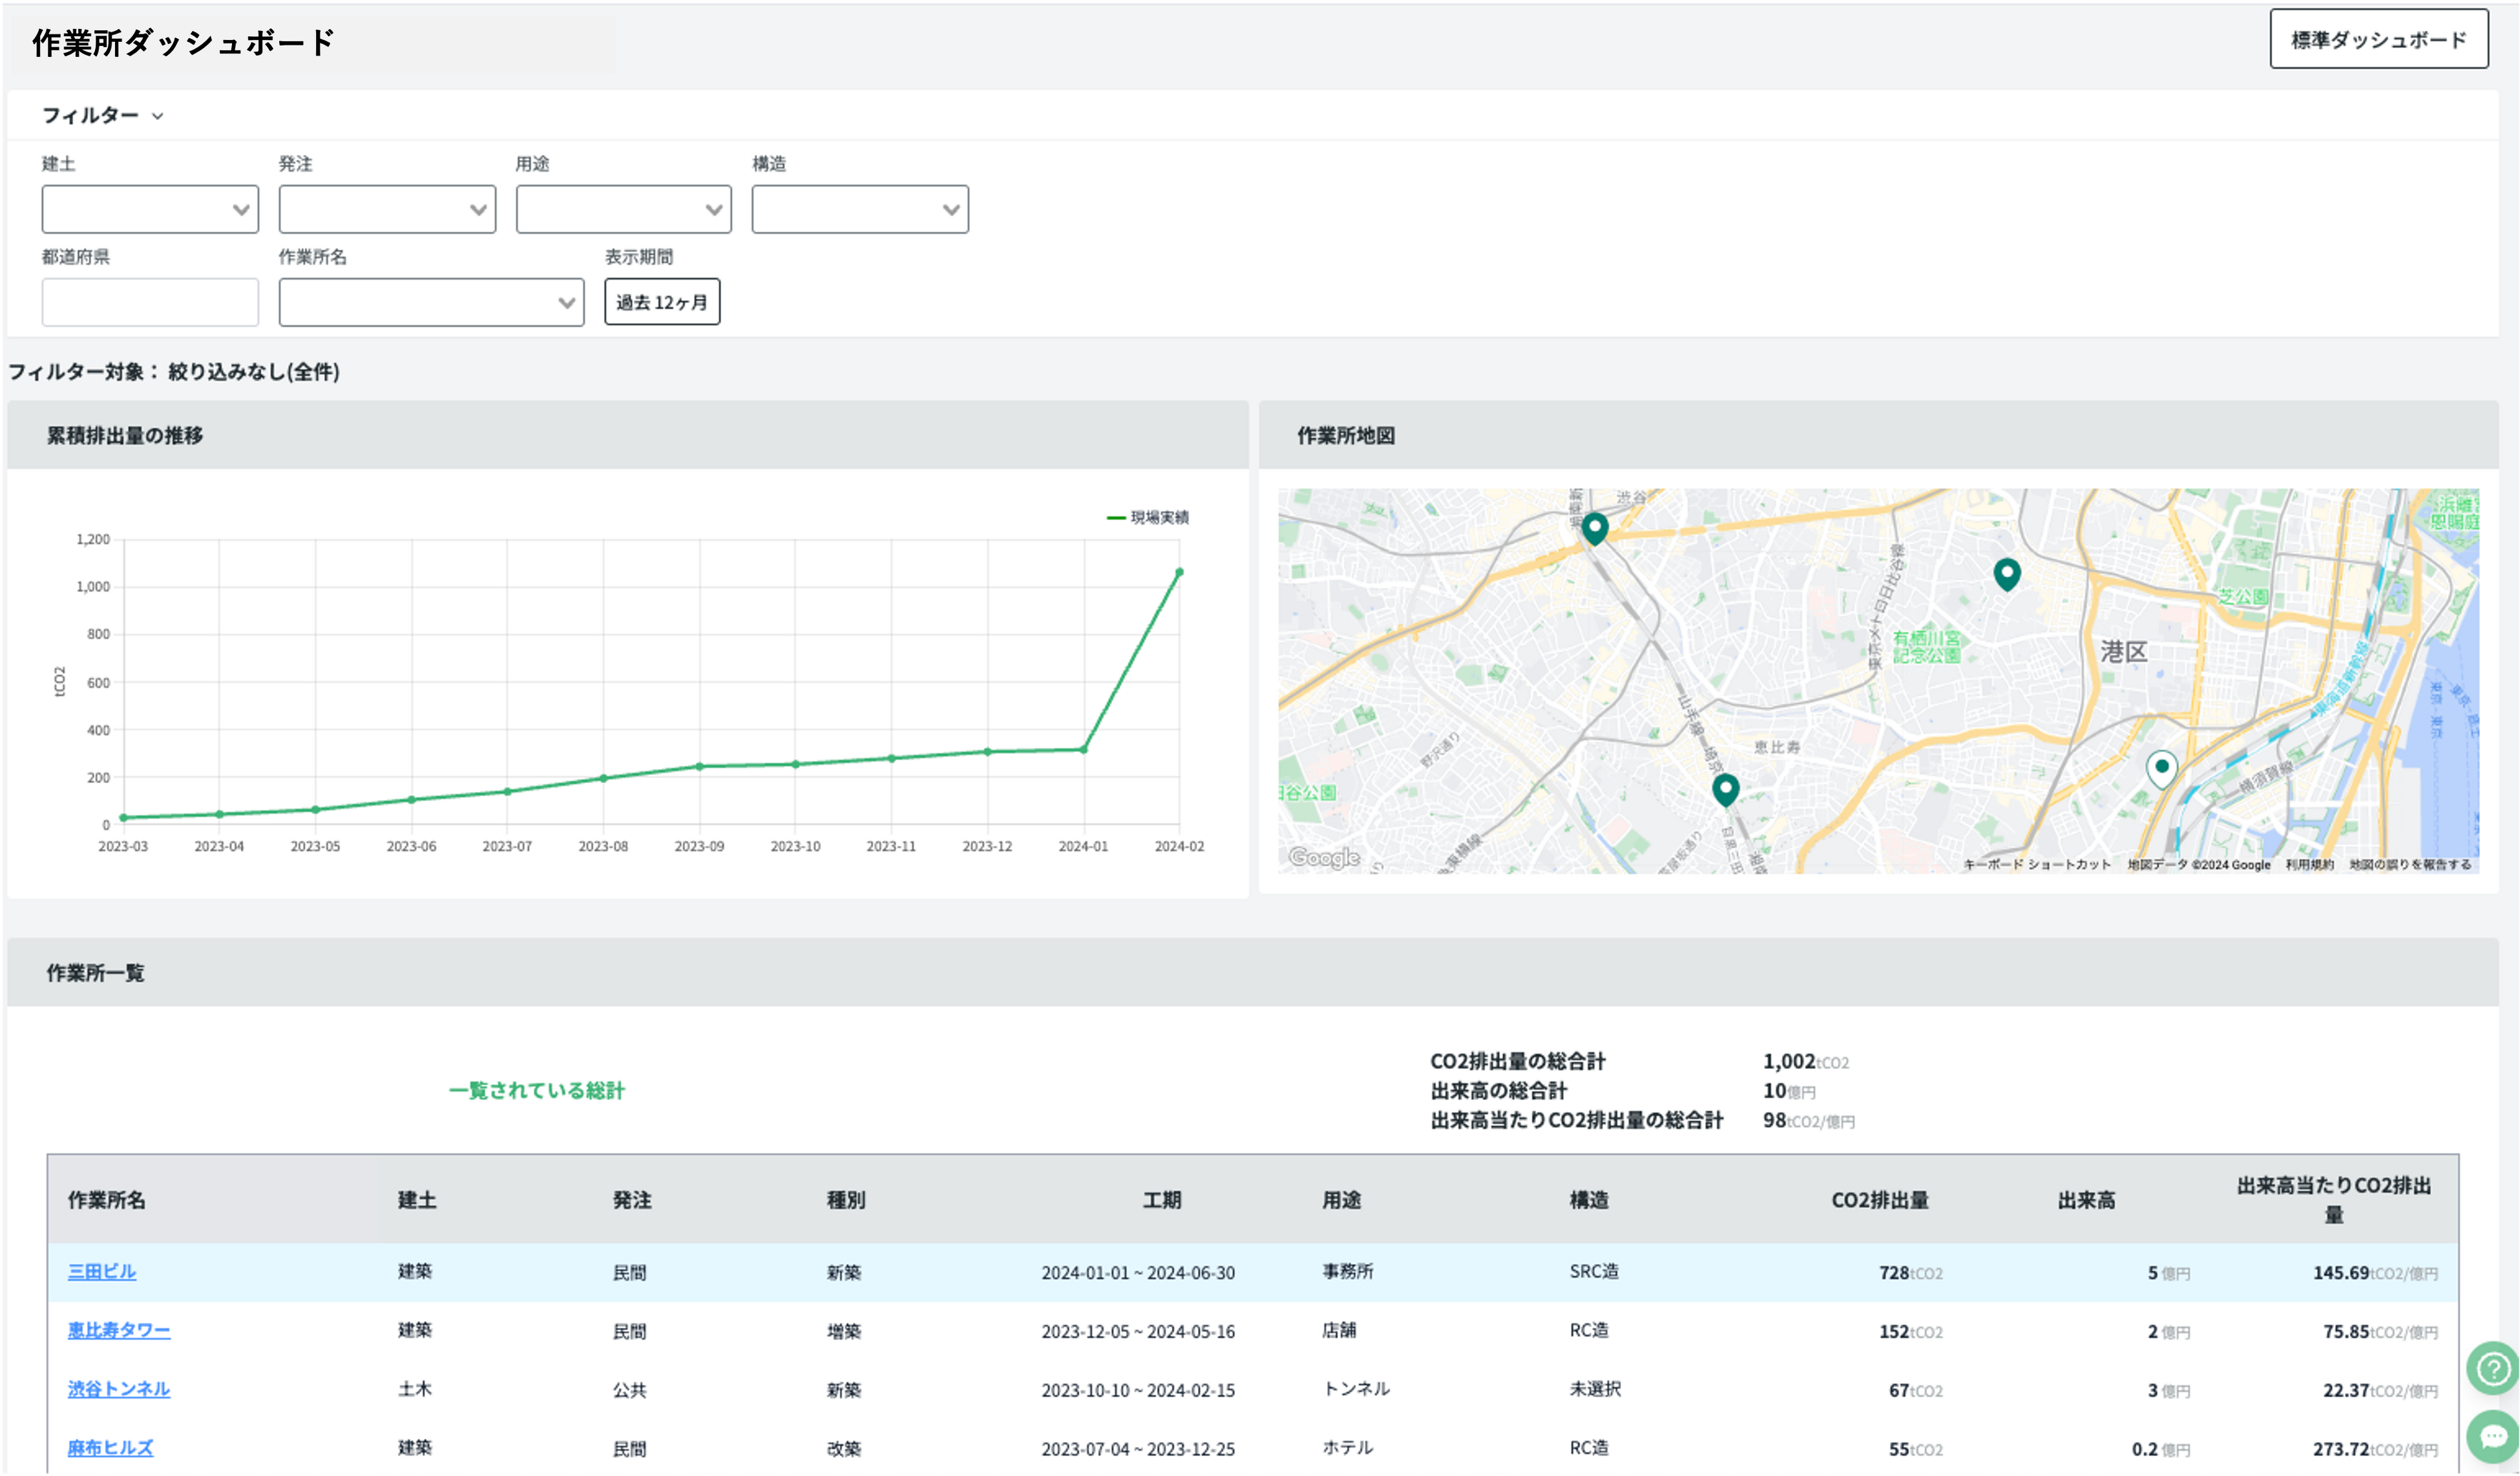The width and height of the screenshot is (2520, 1476).
Task: Click the 都道府県 input field
Action: 150,302
